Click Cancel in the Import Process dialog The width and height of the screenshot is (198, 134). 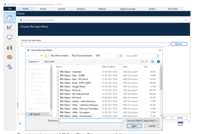click(180, 118)
